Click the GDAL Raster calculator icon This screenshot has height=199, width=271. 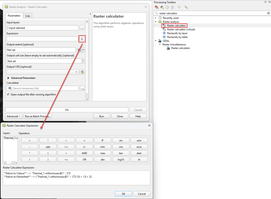(168, 48)
